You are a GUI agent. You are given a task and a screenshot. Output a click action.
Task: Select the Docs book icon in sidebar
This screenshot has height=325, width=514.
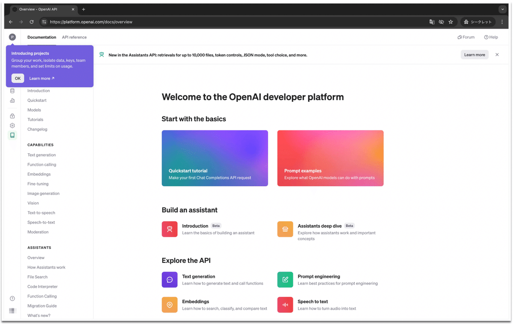click(x=12, y=135)
